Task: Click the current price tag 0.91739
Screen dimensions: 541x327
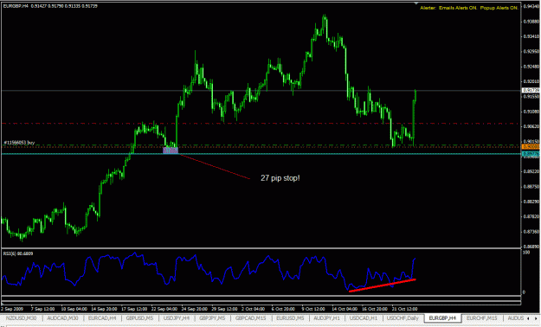Action: (x=531, y=90)
